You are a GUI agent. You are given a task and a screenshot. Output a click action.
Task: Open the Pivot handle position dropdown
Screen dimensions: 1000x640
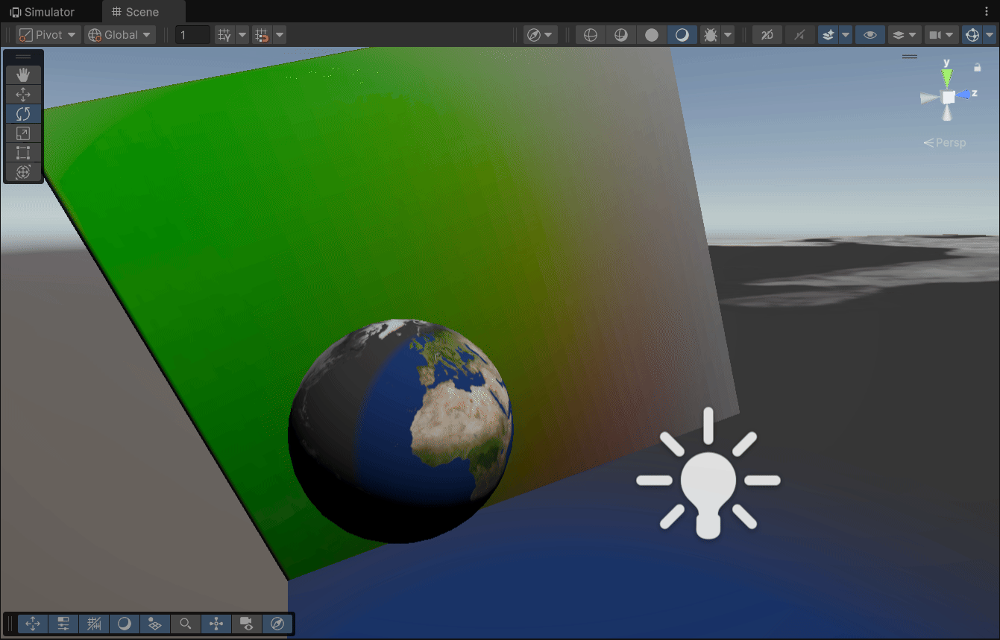tap(48, 35)
